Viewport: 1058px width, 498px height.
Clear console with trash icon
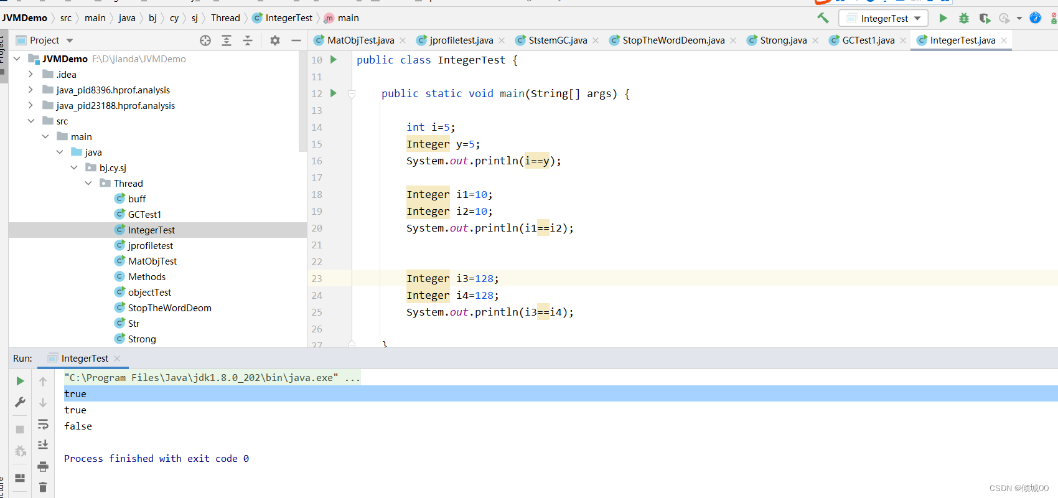point(43,487)
